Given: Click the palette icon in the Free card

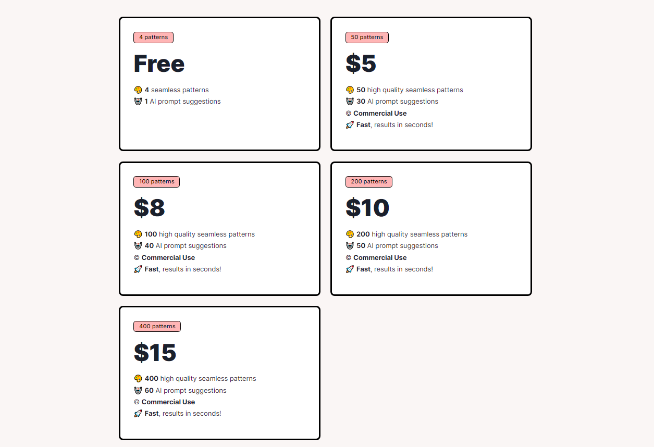Looking at the screenshot, I should [x=138, y=90].
